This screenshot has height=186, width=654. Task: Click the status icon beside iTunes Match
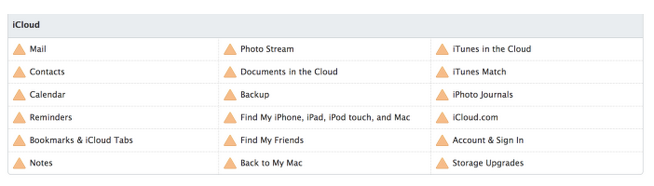pyautogui.click(x=442, y=72)
